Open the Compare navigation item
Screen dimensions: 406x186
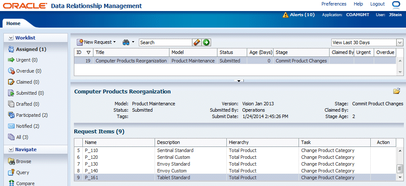(25, 183)
